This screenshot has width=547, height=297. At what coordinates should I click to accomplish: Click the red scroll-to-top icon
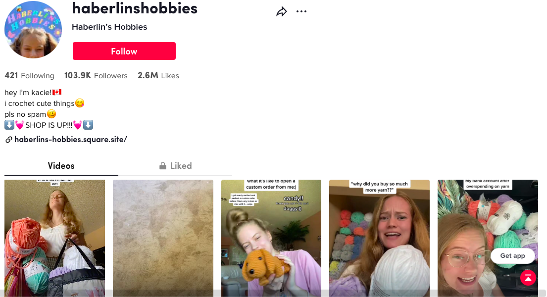[x=528, y=278]
